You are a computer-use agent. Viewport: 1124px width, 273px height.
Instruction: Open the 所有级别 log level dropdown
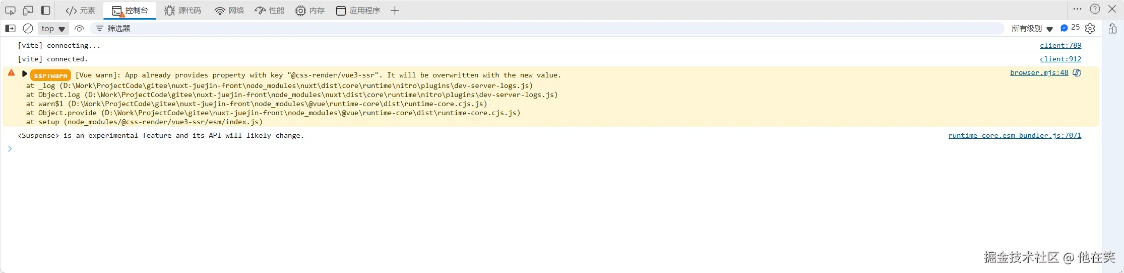pyautogui.click(x=1032, y=29)
